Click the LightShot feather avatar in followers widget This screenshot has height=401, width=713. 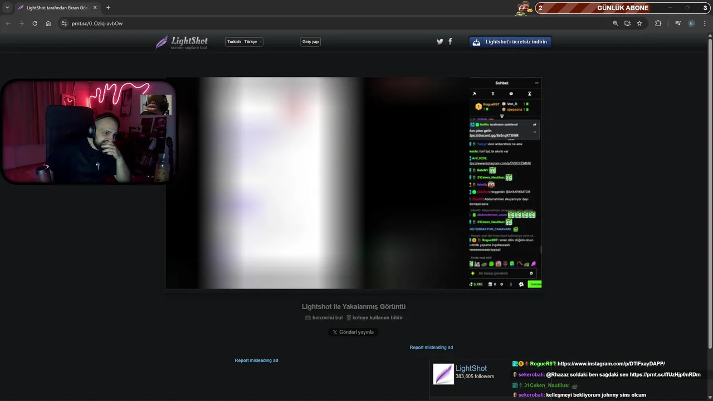click(443, 374)
